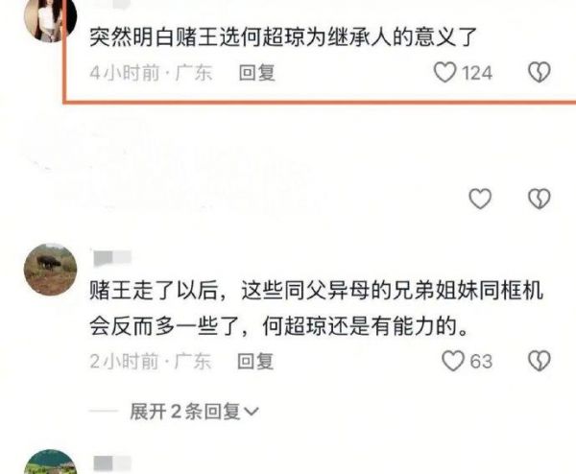Dislike the 2-hours-ago comment from 广东
The width and height of the screenshot is (576, 474).
[x=540, y=361]
